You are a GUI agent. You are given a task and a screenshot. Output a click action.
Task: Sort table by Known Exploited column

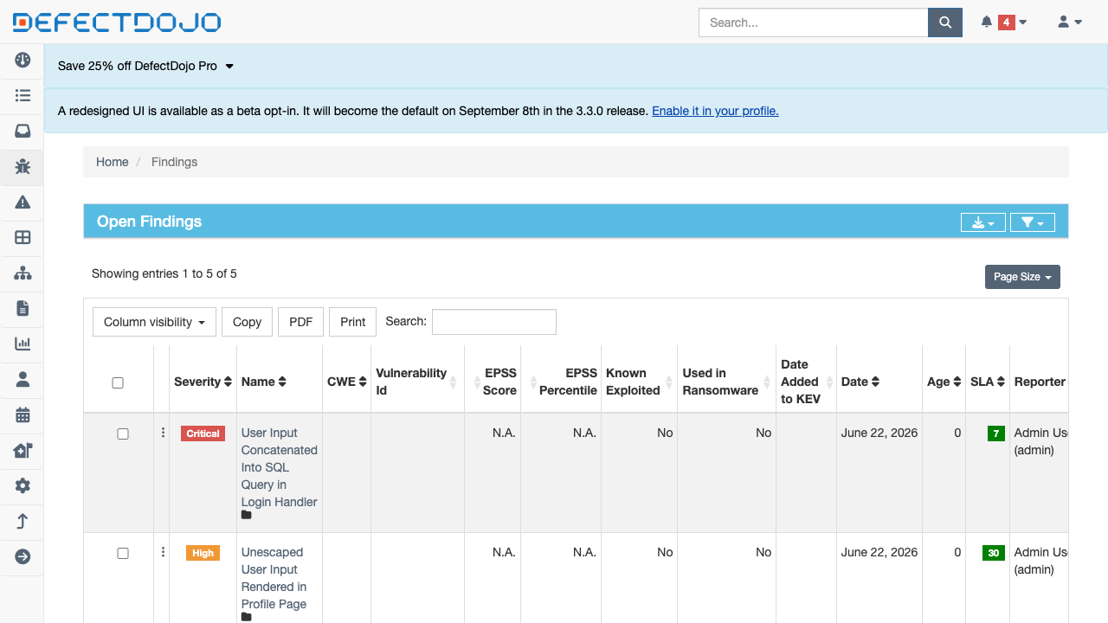[639, 382]
